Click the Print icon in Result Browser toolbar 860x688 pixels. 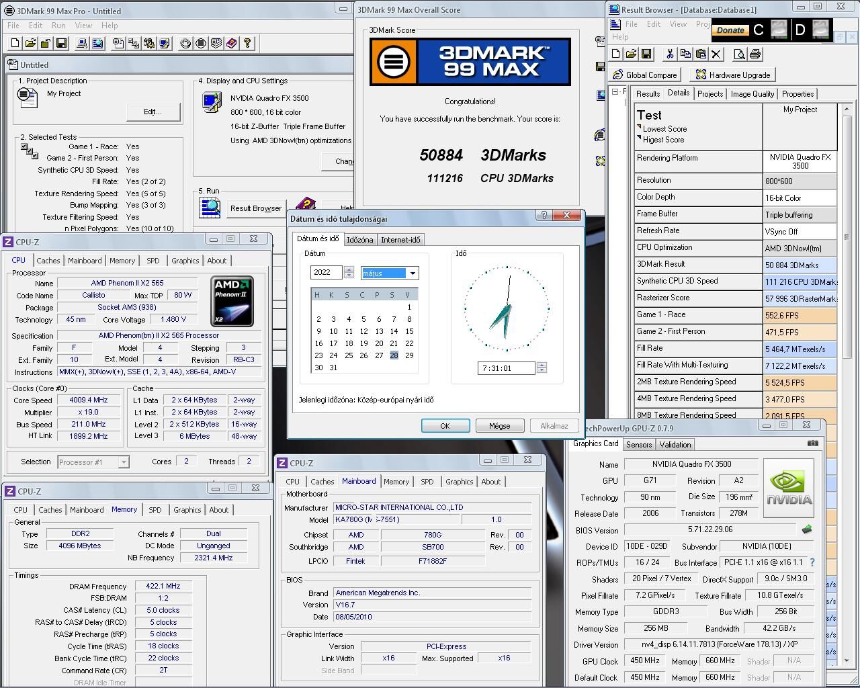pyautogui.click(x=755, y=54)
